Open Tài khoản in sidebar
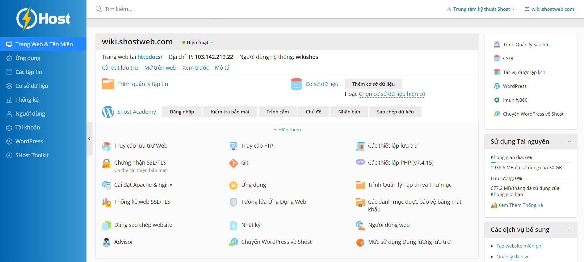 pyautogui.click(x=43, y=127)
